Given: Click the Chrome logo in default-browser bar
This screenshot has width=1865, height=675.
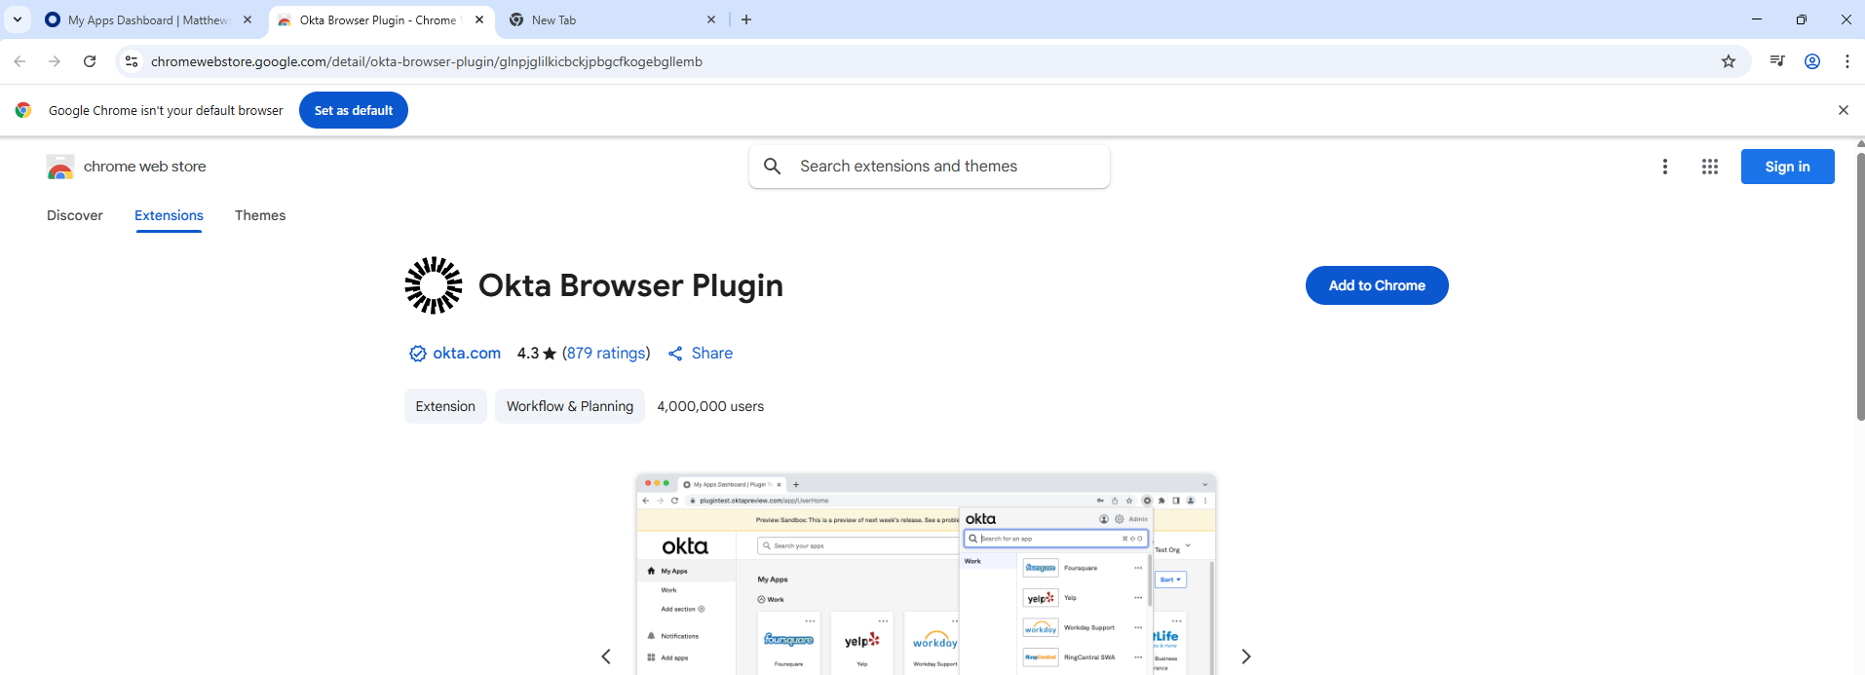Looking at the screenshot, I should click(23, 110).
